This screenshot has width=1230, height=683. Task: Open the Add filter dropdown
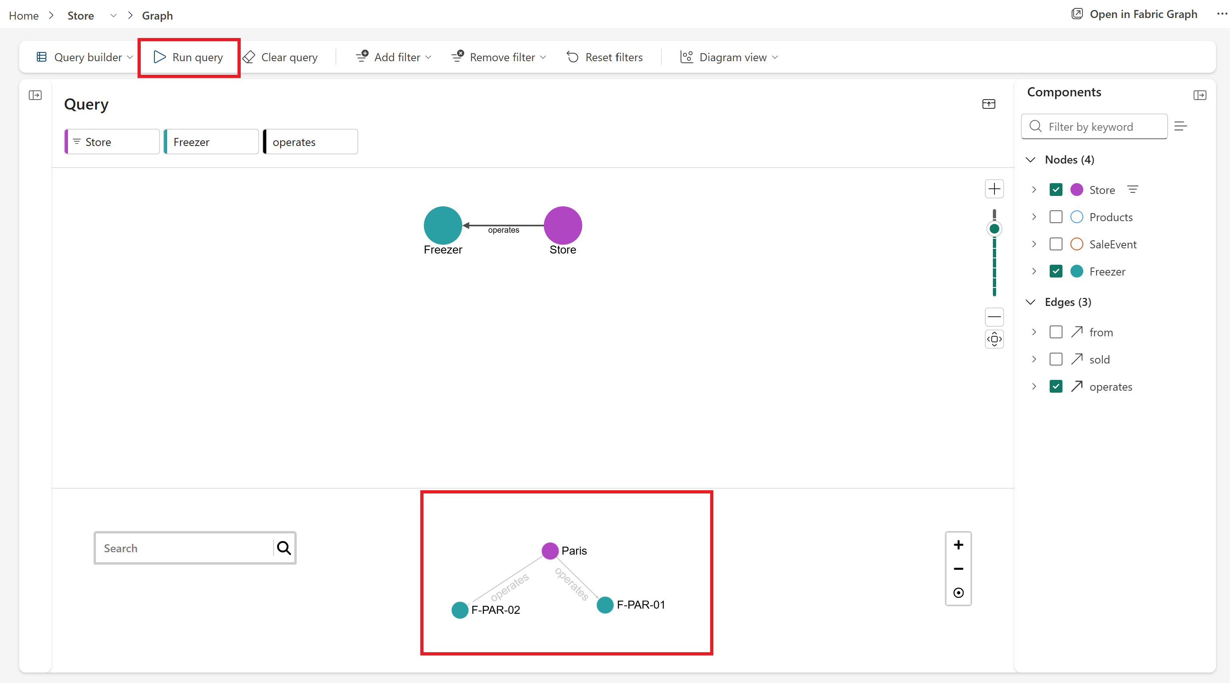click(428, 57)
